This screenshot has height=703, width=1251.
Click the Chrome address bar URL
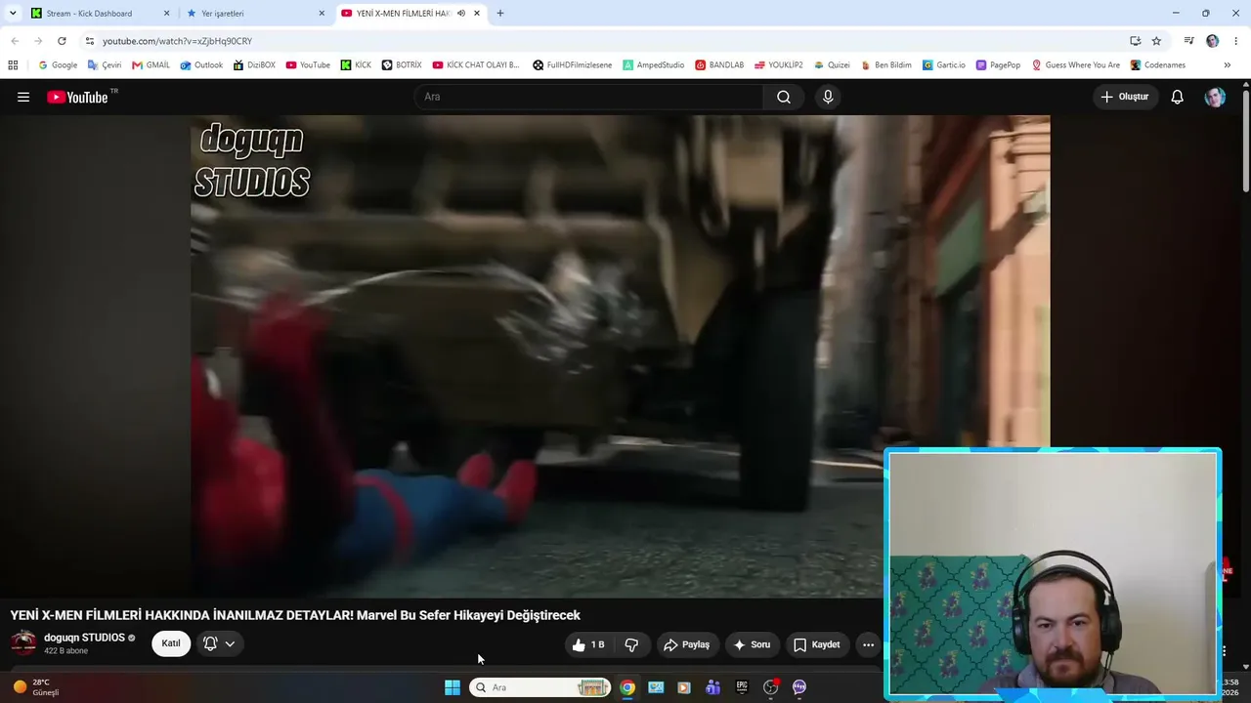[177, 41]
